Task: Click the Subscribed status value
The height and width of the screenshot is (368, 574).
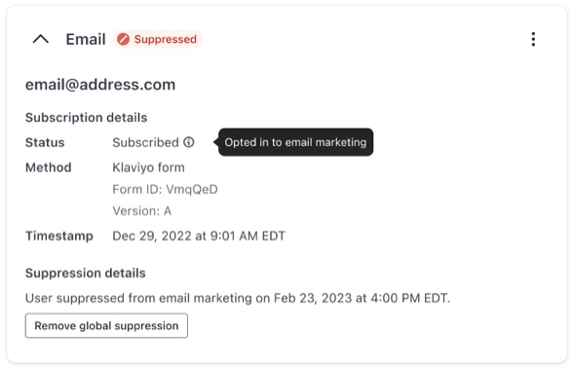Action: tap(146, 142)
